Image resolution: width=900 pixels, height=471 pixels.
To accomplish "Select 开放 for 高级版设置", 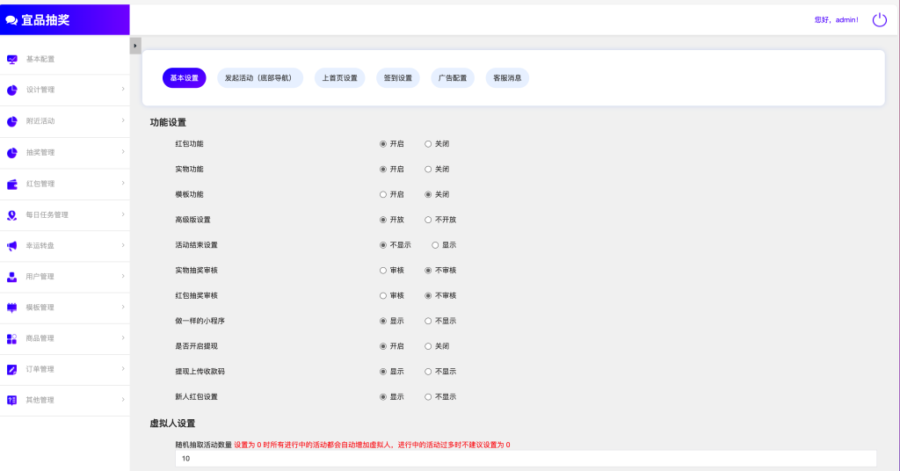I will pos(383,220).
